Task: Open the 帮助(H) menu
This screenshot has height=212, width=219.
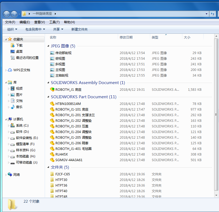Action: click(69, 22)
